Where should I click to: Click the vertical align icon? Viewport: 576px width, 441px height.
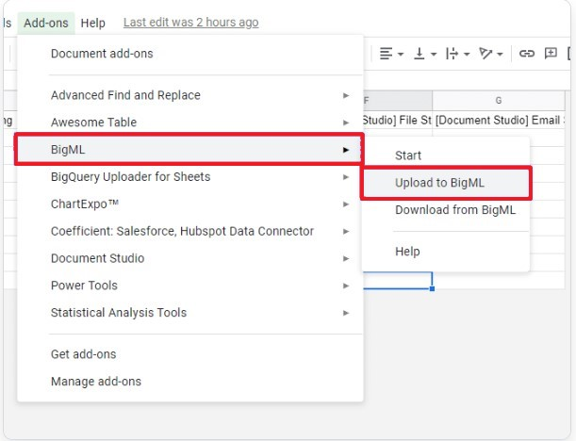(420, 54)
